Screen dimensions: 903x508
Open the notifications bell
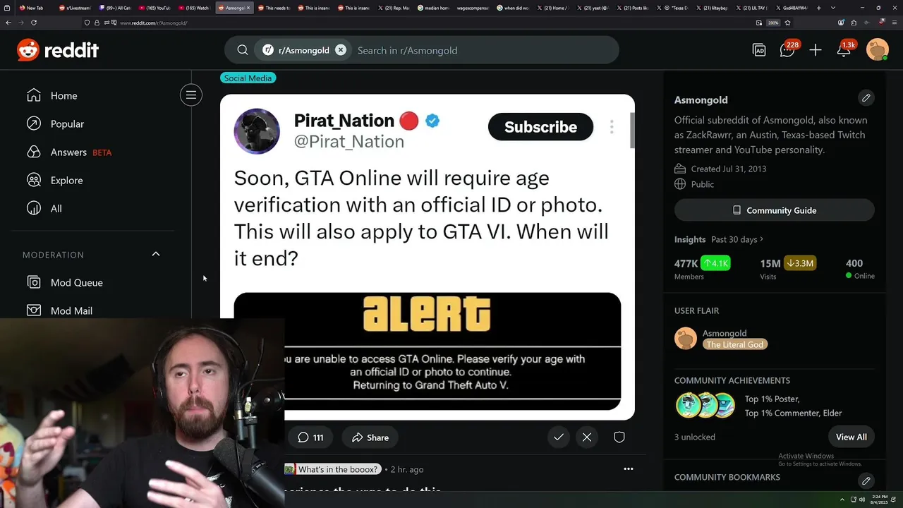[x=844, y=50]
